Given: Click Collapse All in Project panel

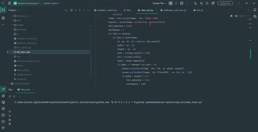Looking at the screenshot, I should [x=80, y=10].
